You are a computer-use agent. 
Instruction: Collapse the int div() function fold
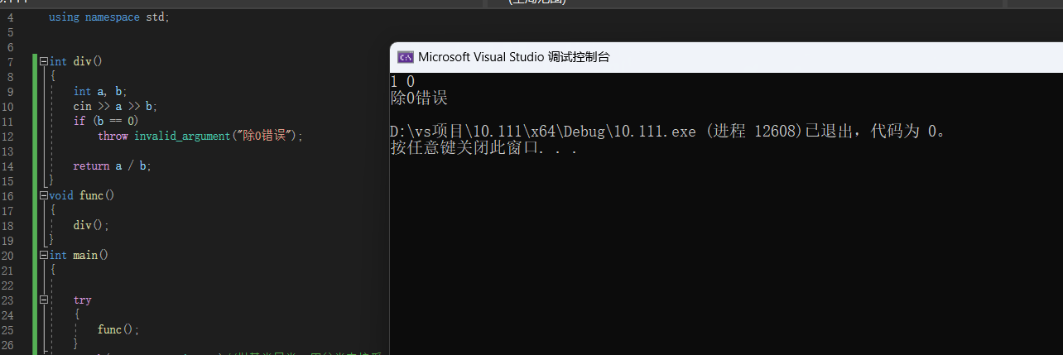[x=44, y=61]
